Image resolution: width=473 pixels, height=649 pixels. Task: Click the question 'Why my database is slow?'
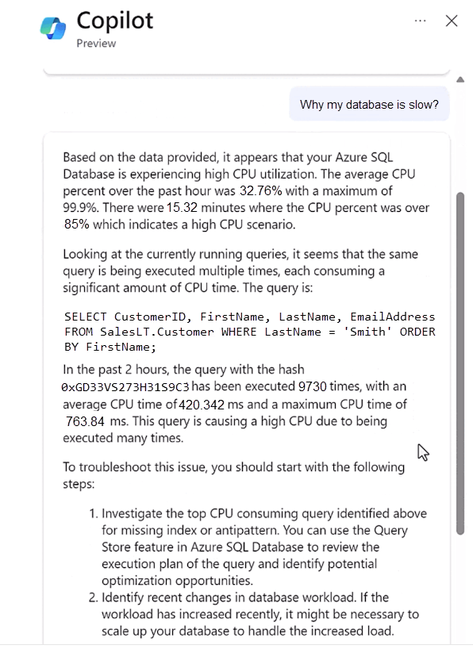369,104
